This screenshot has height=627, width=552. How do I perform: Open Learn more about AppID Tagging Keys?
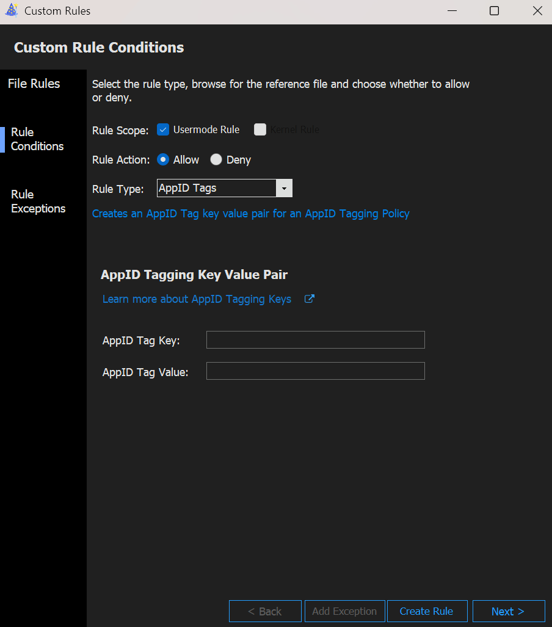point(197,299)
